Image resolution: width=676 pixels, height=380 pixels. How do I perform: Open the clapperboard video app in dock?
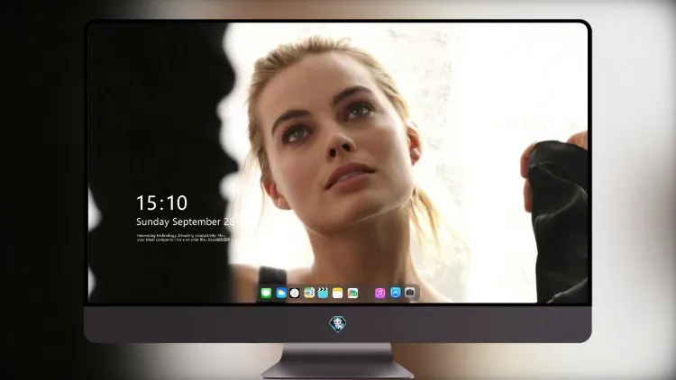(323, 293)
